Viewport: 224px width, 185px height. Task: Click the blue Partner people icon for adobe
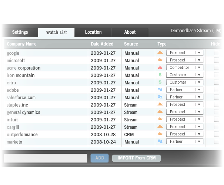click(x=160, y=90)
